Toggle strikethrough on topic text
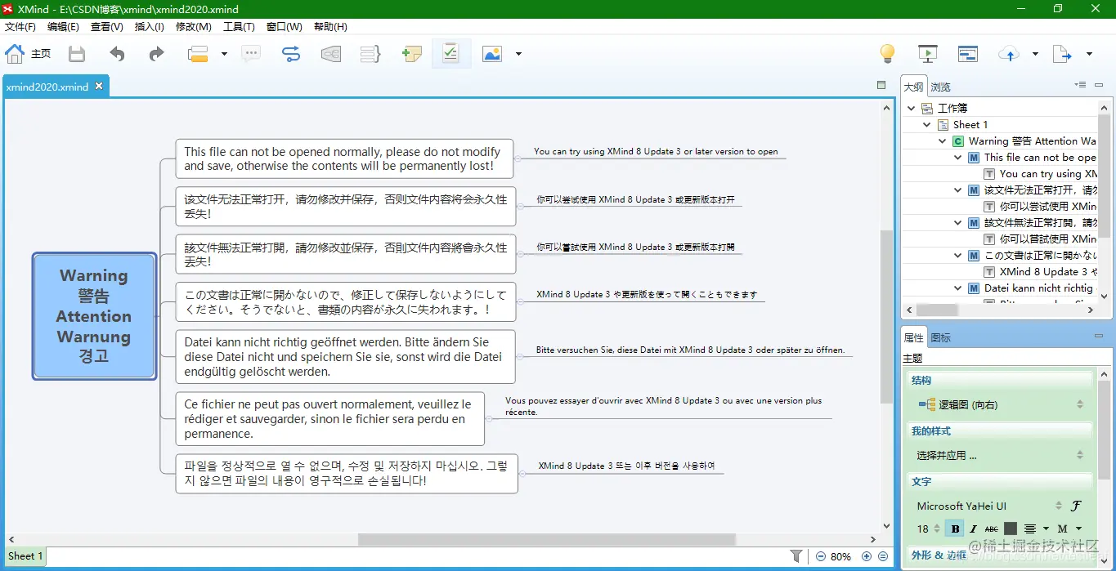 coord(992,529)
